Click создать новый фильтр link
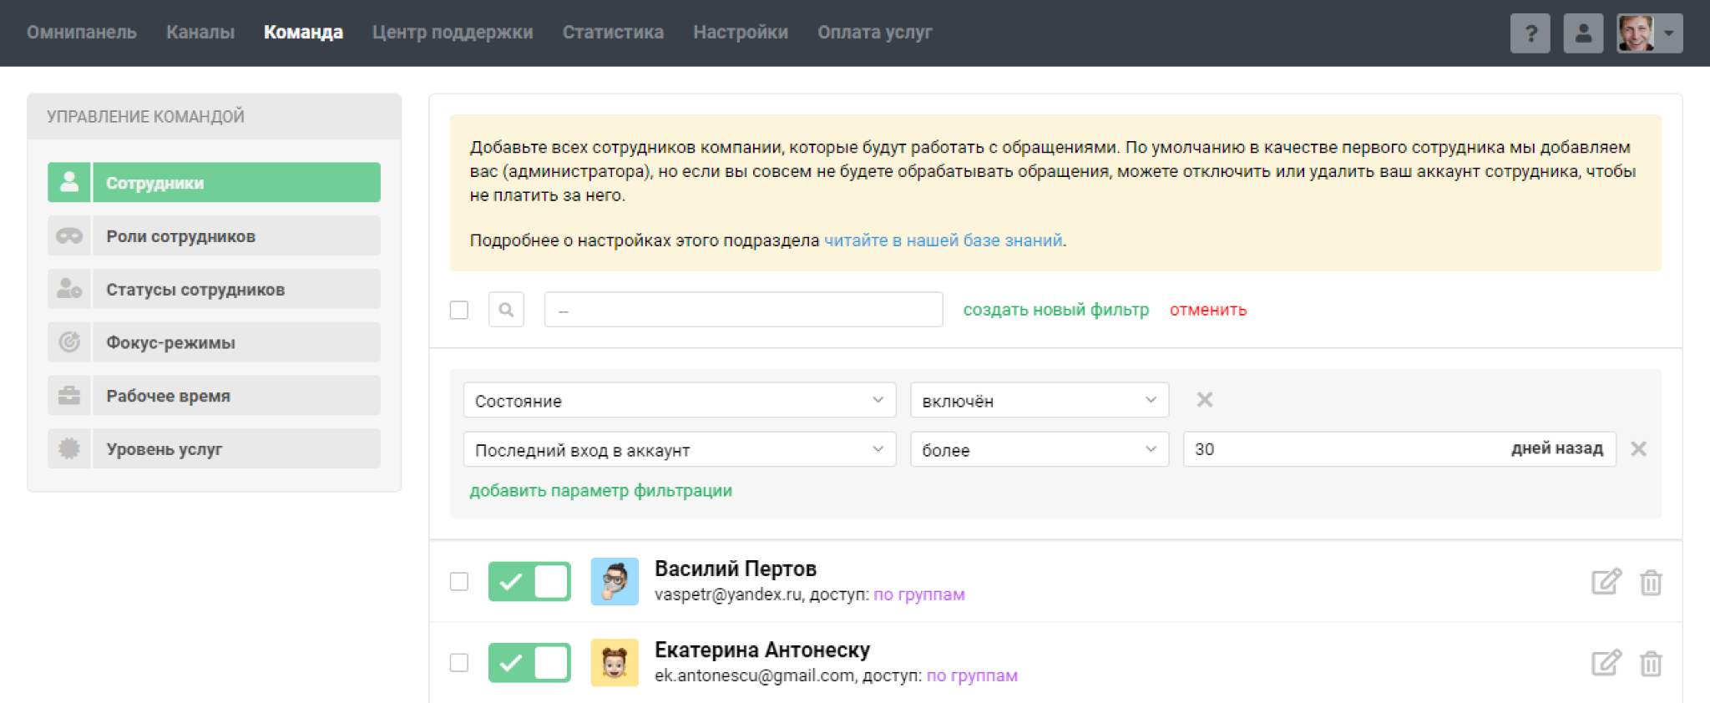This screenshot has height=703, width=1710. tap(1055, 310)
